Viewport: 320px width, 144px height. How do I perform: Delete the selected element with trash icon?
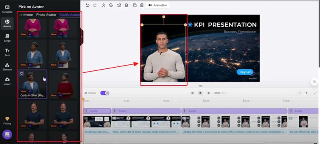(x=142, y=5)
